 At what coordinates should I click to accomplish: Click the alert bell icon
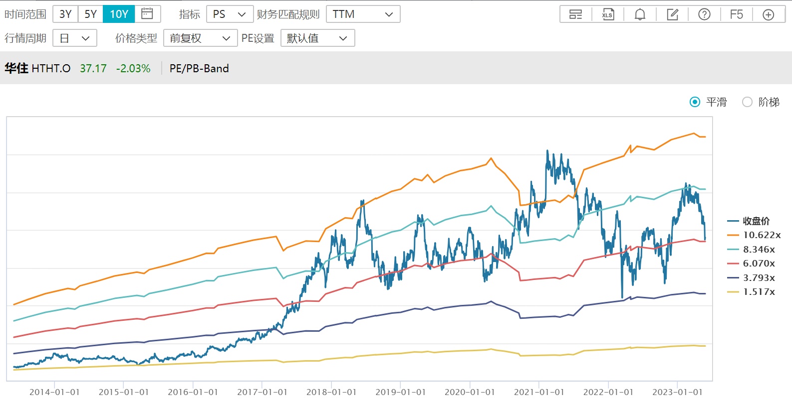[x=640, y=14]
